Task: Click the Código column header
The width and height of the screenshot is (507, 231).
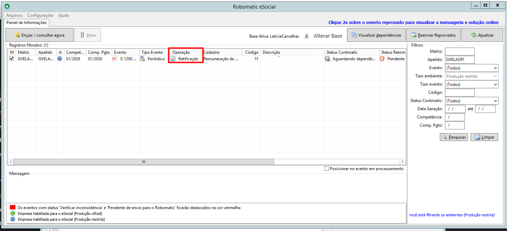Action: pos(251,52)
